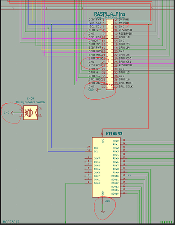Select the HT16K33 chip body
The width and height of the screenshot is (175, 225).
106,167
